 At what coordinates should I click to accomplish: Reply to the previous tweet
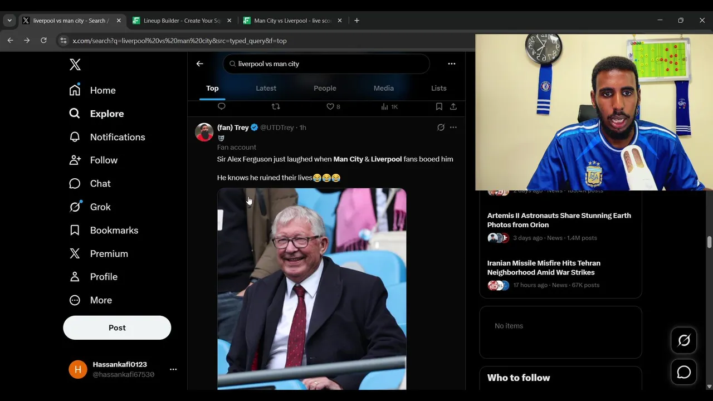click(x=222, y=106)
